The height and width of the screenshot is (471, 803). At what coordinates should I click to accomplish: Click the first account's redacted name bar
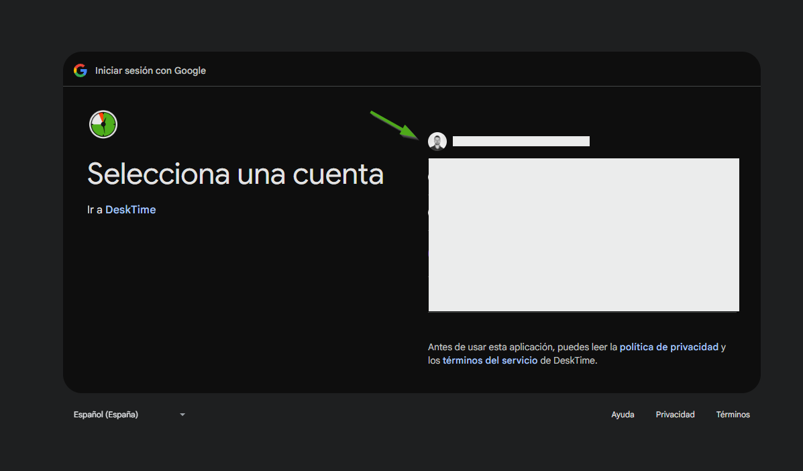[x=521, y=141]
